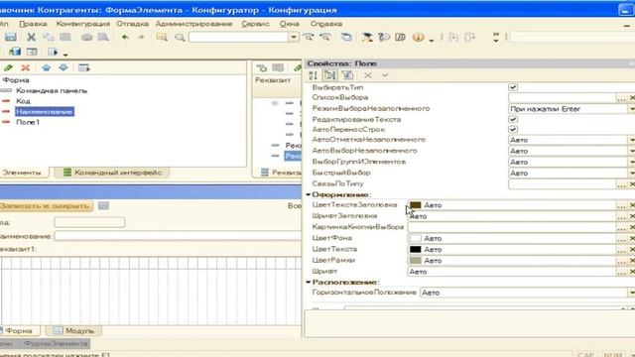Open the БыстрыйВыбор dropdown
Viewport: 635px width, 357px height.
click(x=631, y=173)
